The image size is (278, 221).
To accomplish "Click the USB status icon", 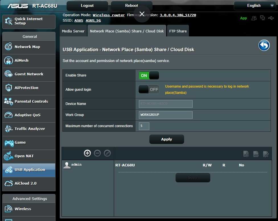I will (271, 18).
